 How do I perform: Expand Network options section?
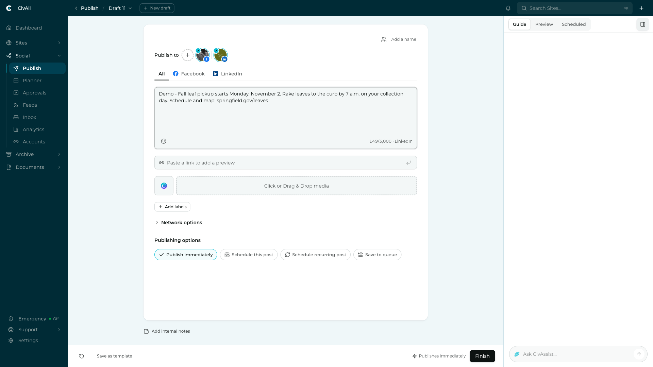[x=179, y=223]
